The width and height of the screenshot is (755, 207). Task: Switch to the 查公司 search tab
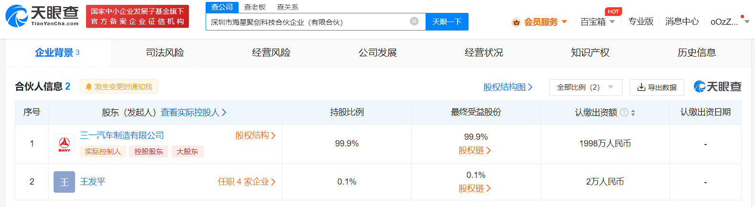[x=222, y=7]
